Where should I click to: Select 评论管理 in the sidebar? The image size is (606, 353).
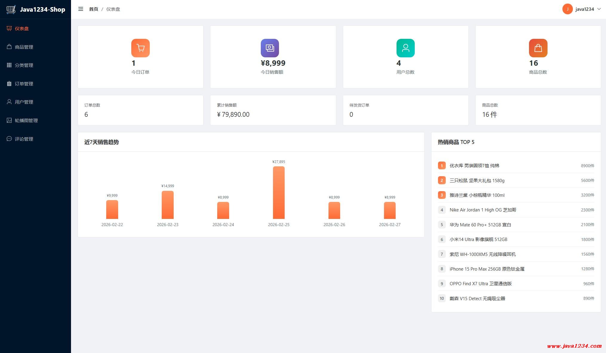click(24, 139)
